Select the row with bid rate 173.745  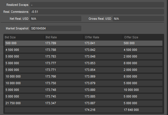(x=84, y=96)
